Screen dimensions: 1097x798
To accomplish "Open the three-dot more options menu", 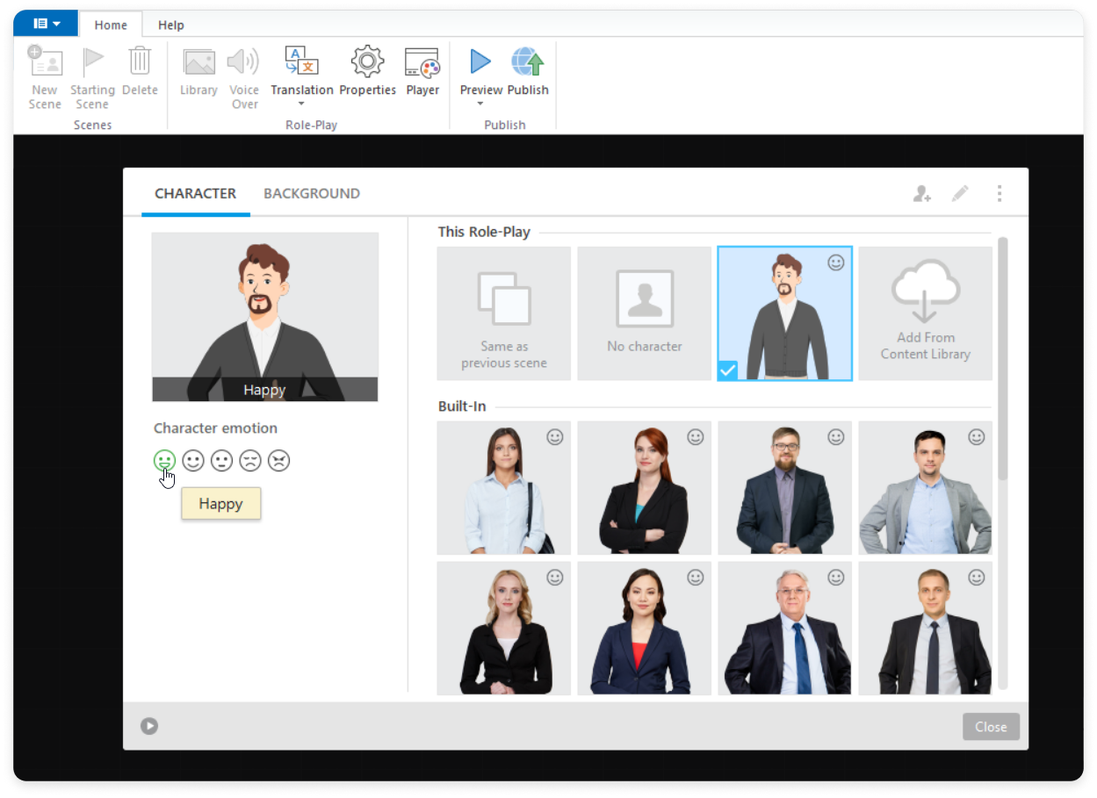I will pyautogui.click(x=1000, y=193).
